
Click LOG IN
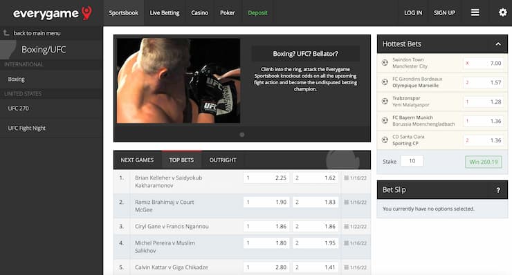[x=413, y=12]
